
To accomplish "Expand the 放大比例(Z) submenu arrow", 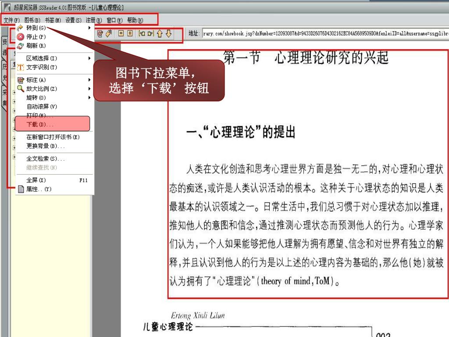I will point(89,89).
